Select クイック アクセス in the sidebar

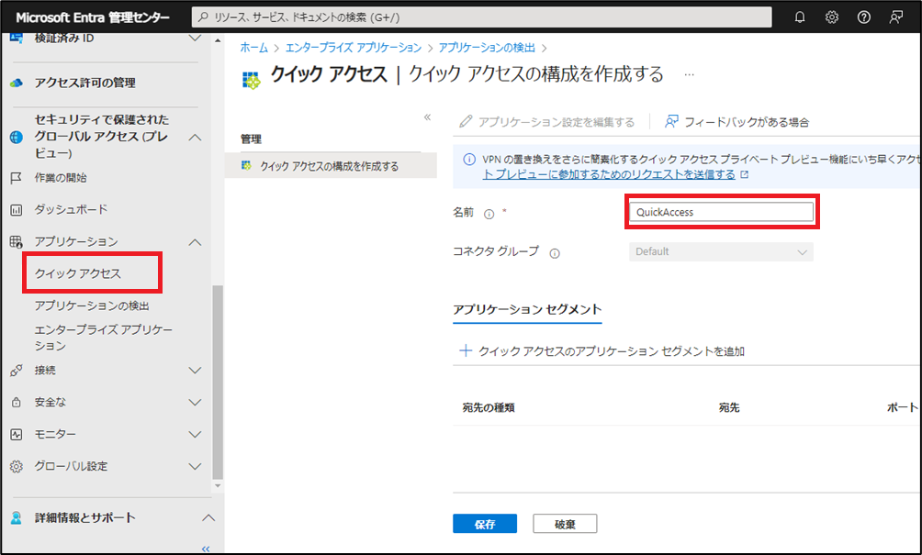(x=78, y=273)
